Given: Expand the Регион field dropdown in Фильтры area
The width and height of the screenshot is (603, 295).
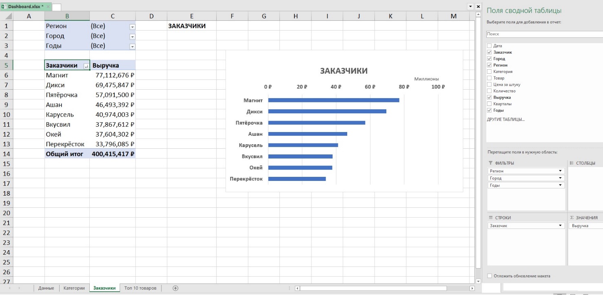Looking at the screenshot, I should click(561, 171).
